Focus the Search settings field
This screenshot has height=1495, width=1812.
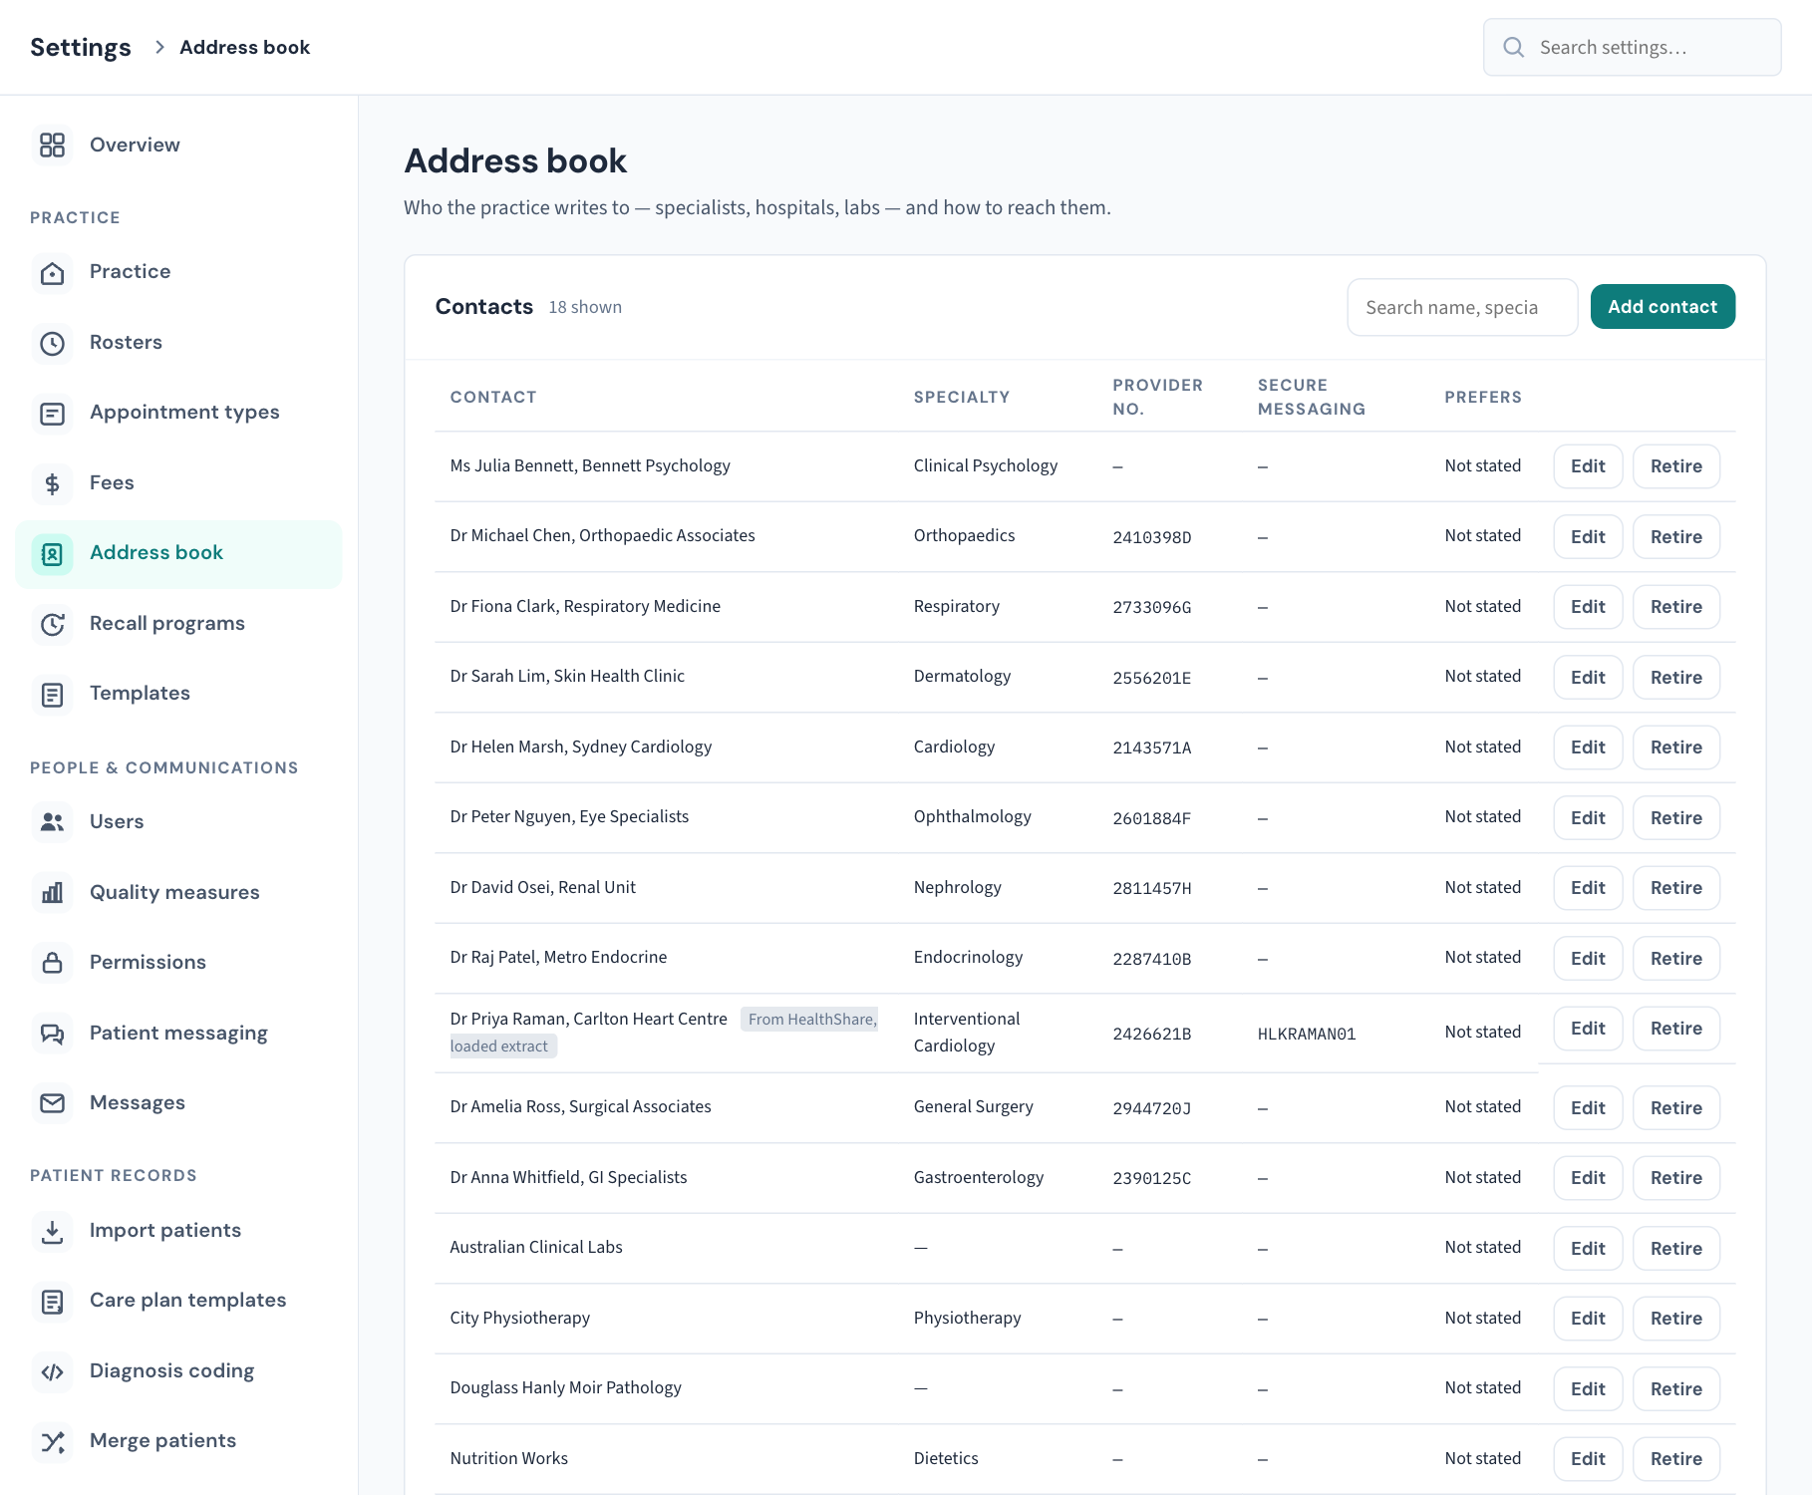1632,47
